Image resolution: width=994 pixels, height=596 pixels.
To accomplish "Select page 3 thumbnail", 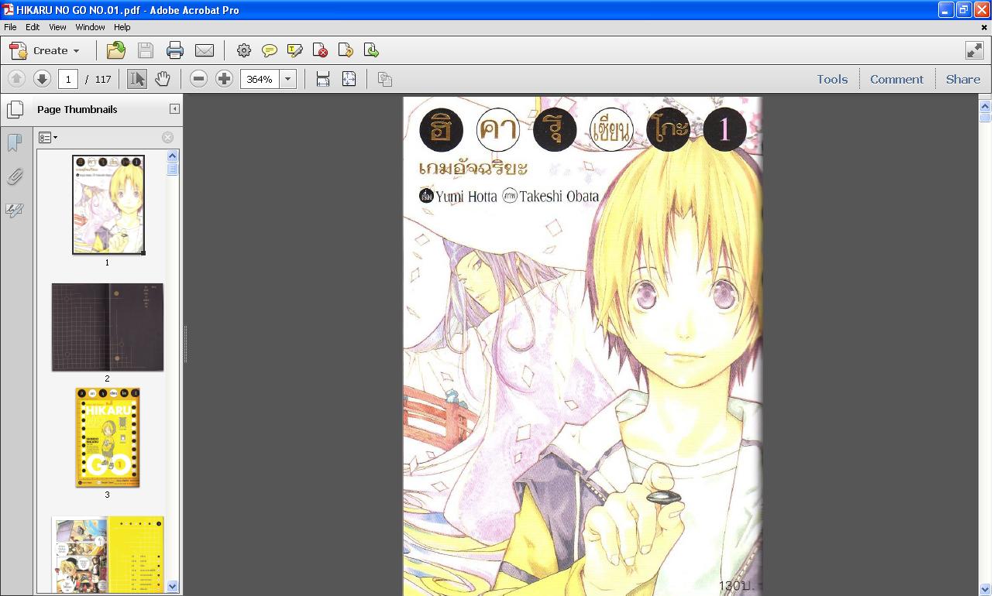I will (108, 437).
